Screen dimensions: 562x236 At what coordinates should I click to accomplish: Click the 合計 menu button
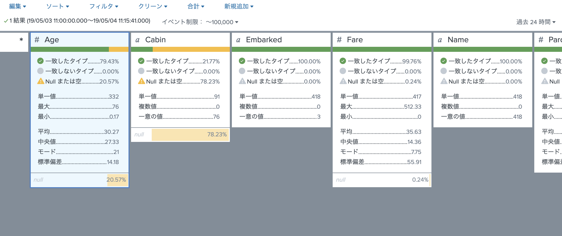coord(196,6)
